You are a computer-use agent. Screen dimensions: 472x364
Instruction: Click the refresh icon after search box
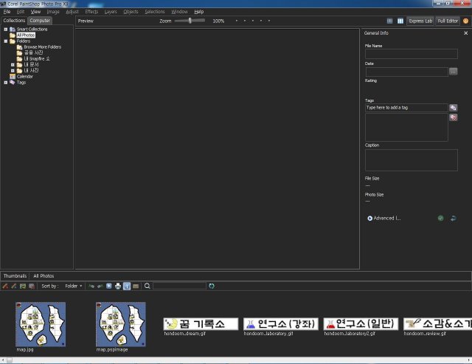point(212,286)
